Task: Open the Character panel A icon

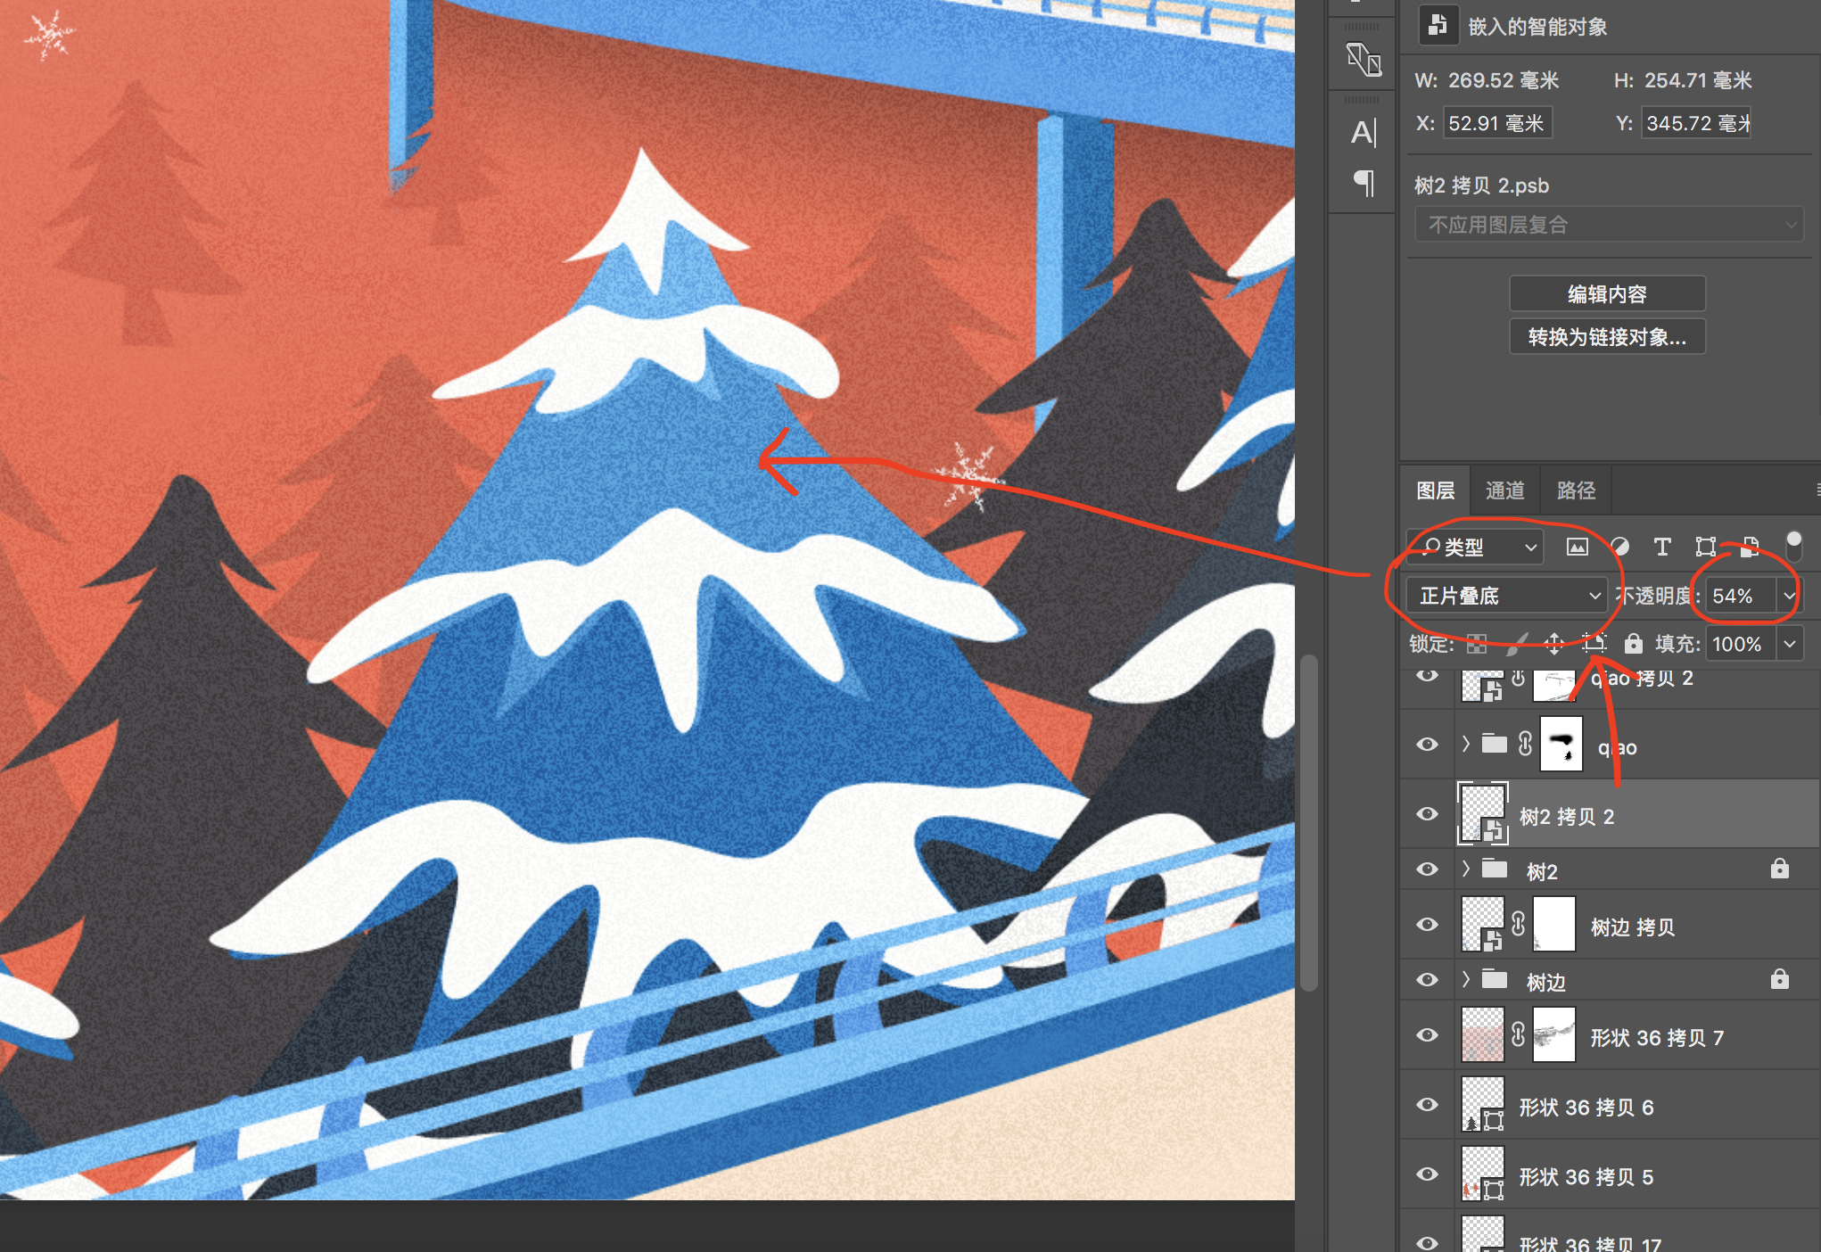Action: tap(1364, 133)
